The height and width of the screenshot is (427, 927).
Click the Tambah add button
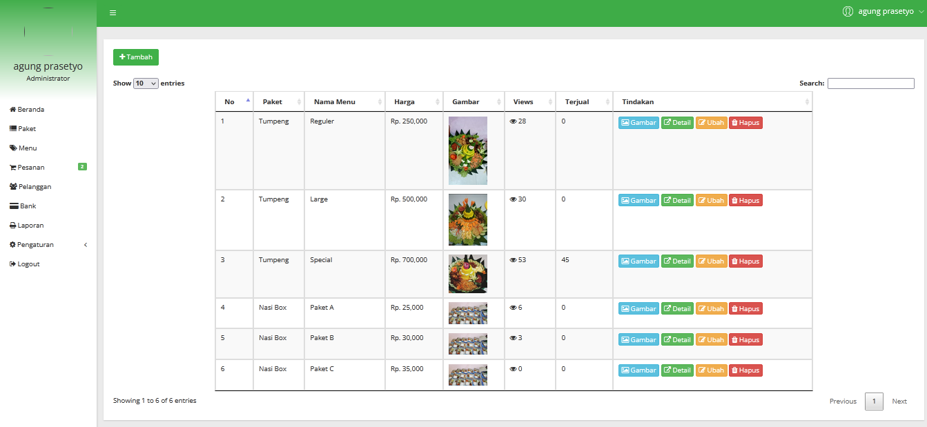point(136,57)
